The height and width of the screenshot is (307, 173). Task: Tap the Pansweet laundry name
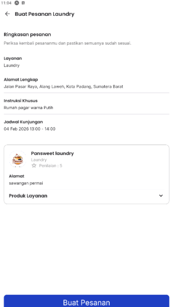[x=52, y=153]
